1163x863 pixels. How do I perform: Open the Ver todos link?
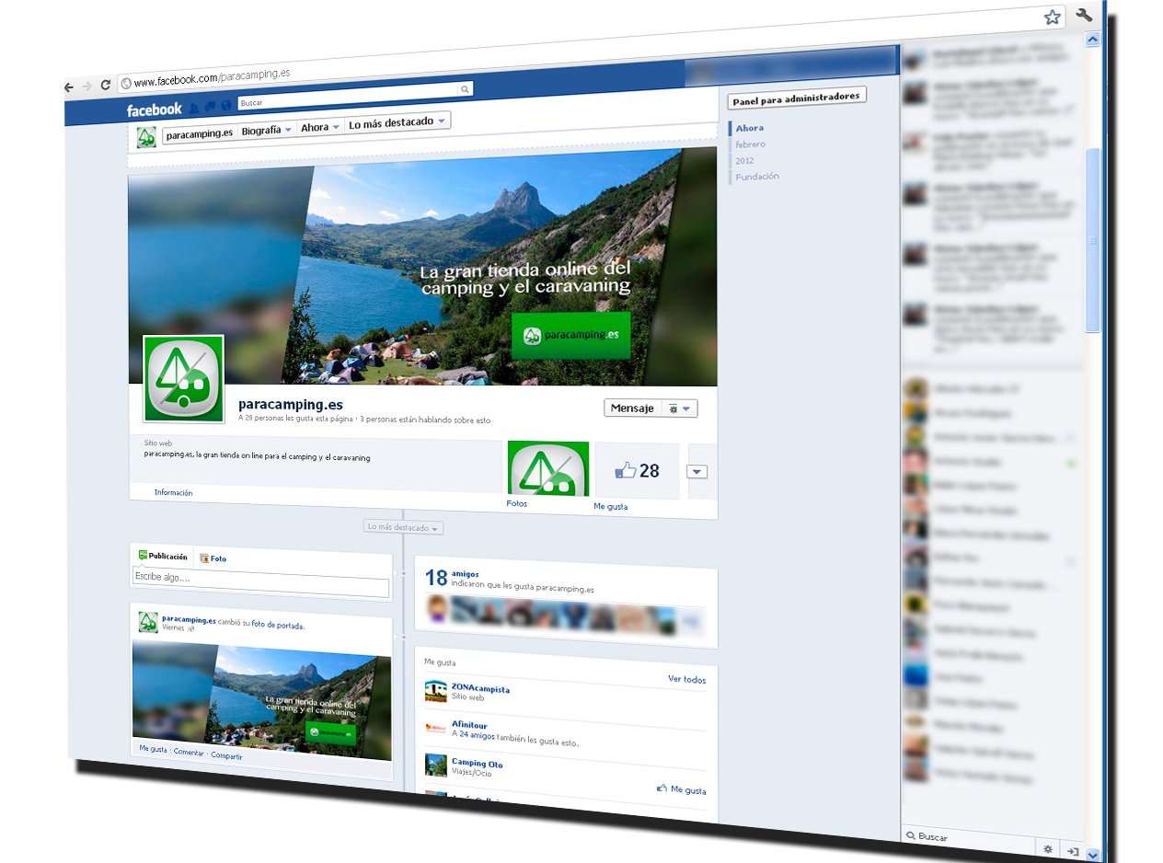[686, 680]
